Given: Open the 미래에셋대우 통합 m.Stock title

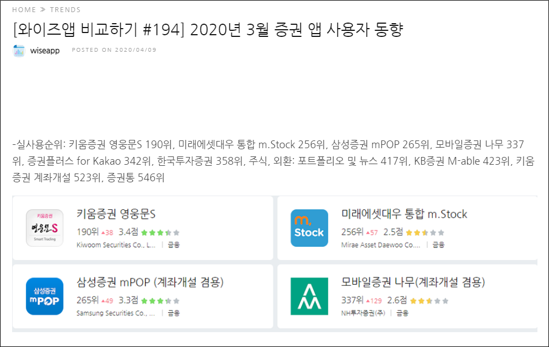Looking at the screenshot, I should click(x=404, y=214).
